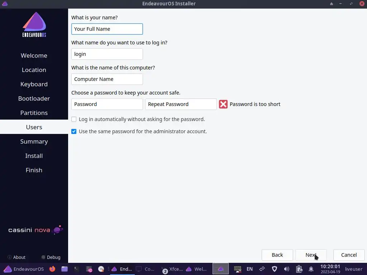Viewport: 367px width, 275px height.
Task: Select the Users step in sidebar
Action: 34,127
